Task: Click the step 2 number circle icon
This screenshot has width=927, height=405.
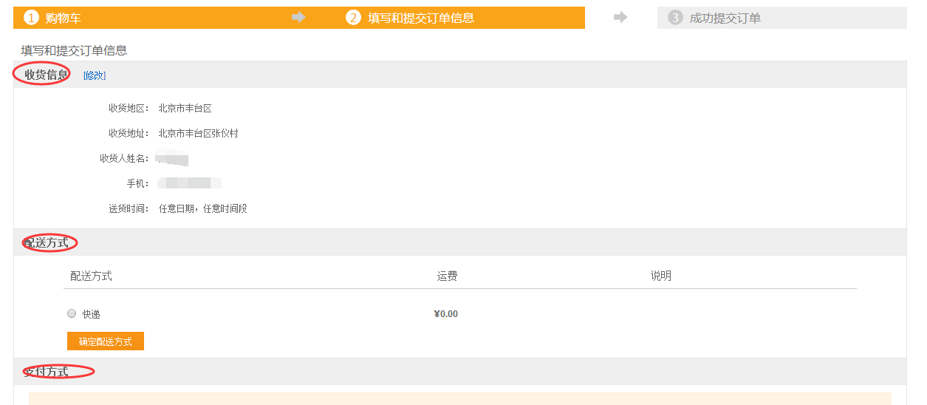Action: tap(353, 18)
